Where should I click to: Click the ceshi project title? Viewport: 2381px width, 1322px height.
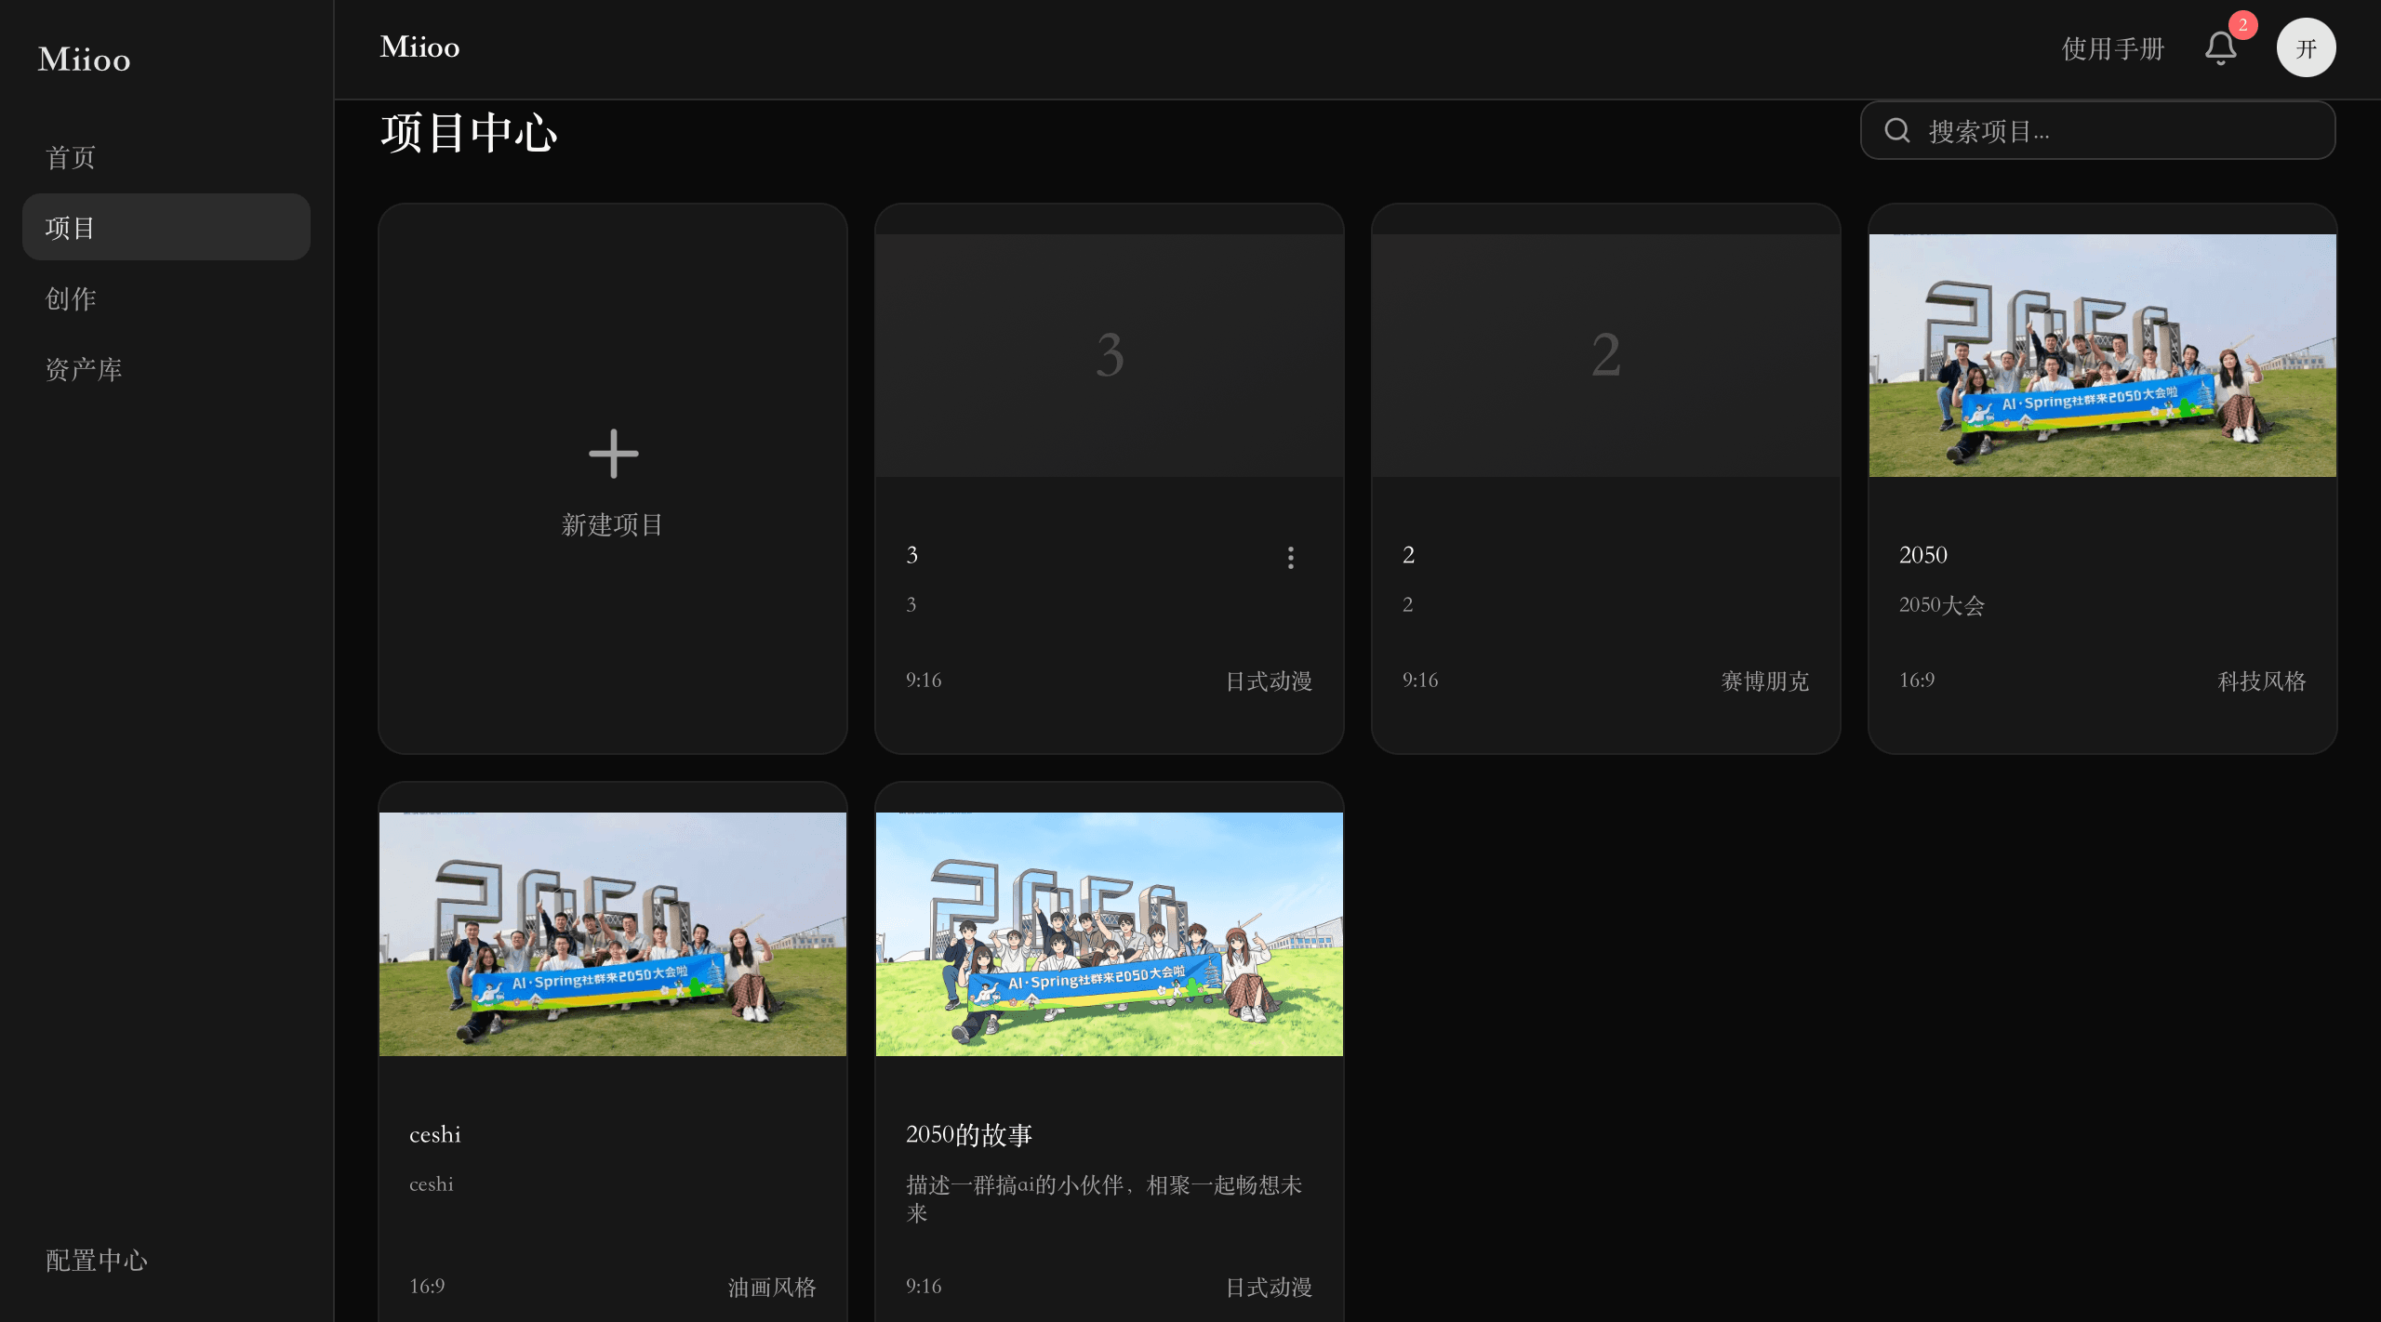pos(435,1134)
